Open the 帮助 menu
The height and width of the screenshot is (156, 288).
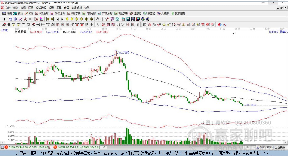[87, 8]
